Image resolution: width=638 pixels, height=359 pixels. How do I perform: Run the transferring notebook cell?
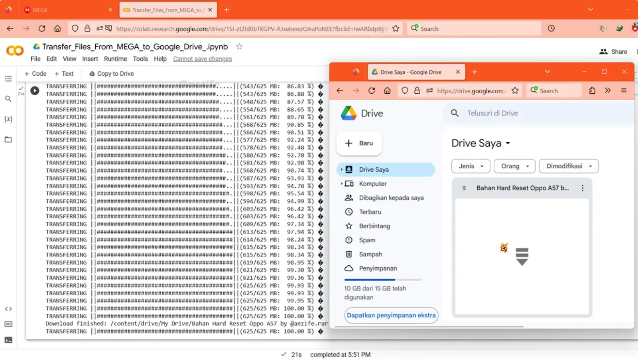35,90
